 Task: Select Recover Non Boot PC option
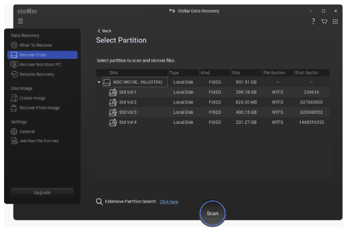tap(40, 64)
